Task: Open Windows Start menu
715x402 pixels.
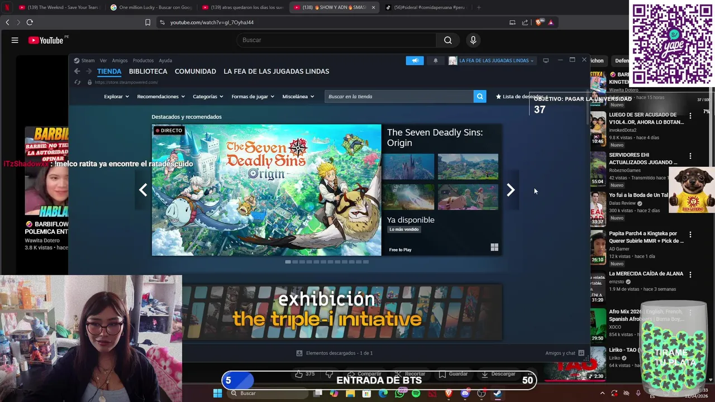Action: point(217,394)
